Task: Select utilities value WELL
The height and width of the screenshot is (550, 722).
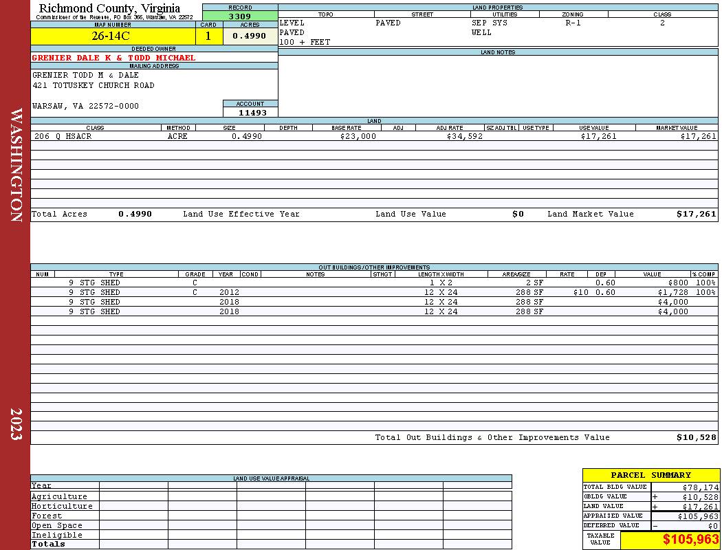Action: 481,33
